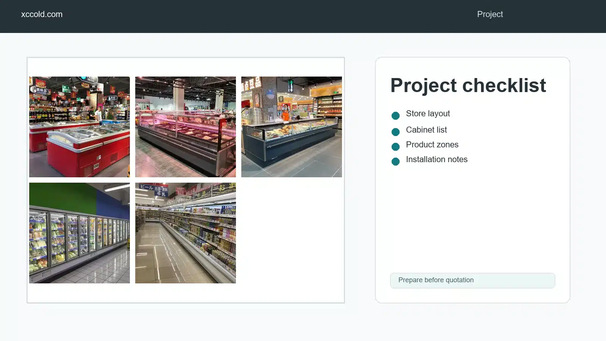Click the bullet beside Product zones
The image size is (606, 341).
(x=395, y=147)
